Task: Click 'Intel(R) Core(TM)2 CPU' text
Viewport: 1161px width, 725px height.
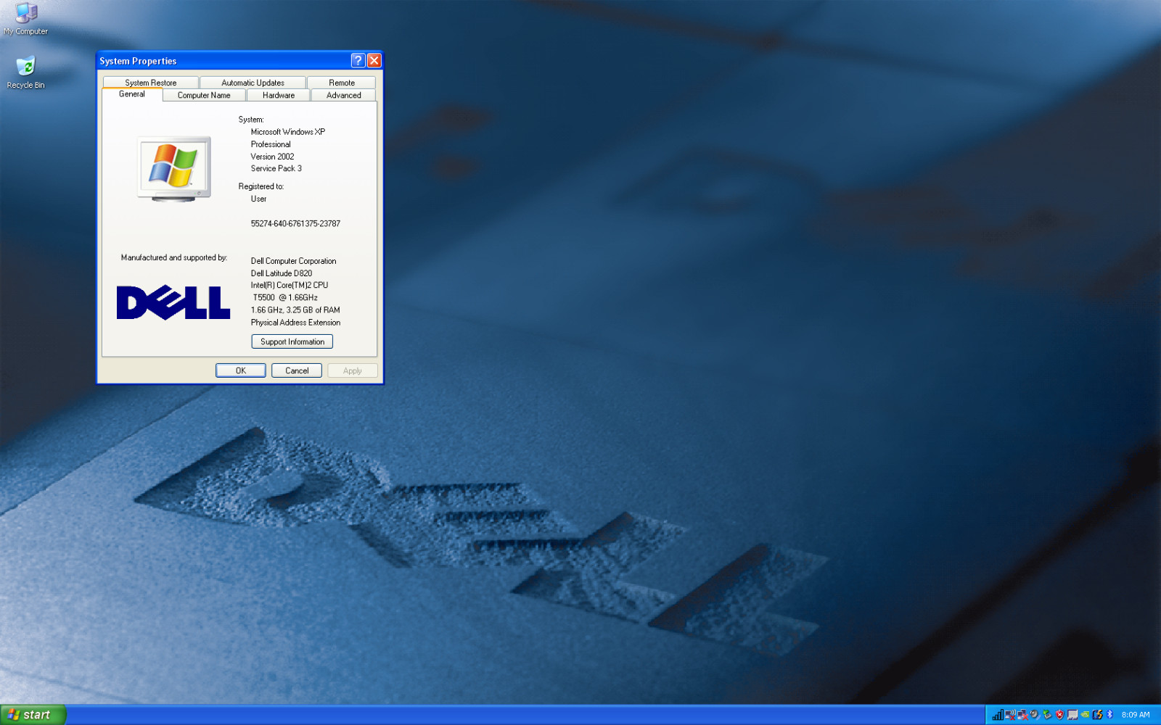Action: [x=290, y=285]
